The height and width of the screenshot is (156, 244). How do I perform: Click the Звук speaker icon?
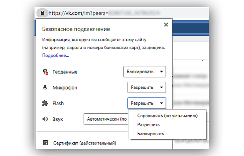(x=45, y=119)
